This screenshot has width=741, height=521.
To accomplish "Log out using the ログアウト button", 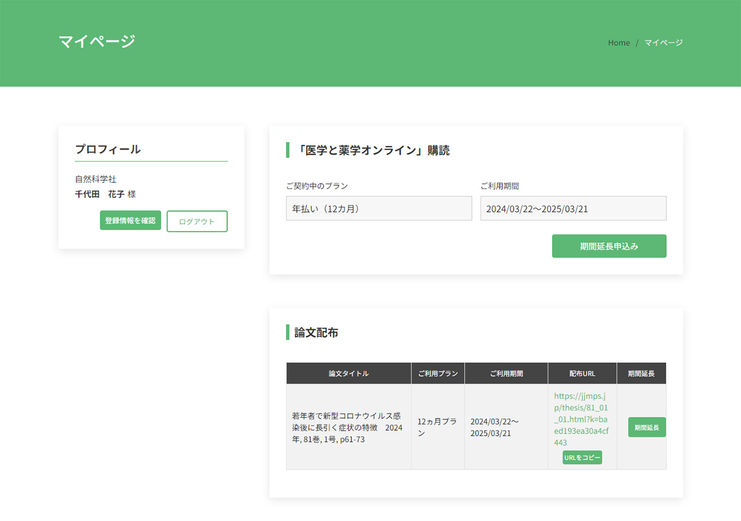I will click(197, 221).
